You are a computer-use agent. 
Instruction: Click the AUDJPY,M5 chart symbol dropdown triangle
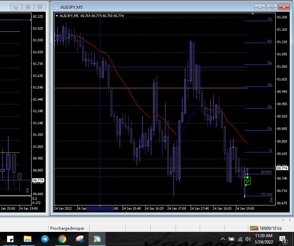click(x=57, y=16)
